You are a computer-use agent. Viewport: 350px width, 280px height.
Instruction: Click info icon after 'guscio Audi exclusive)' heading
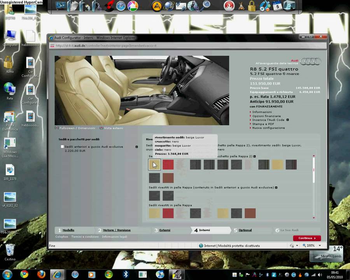[x=276, y=187]
